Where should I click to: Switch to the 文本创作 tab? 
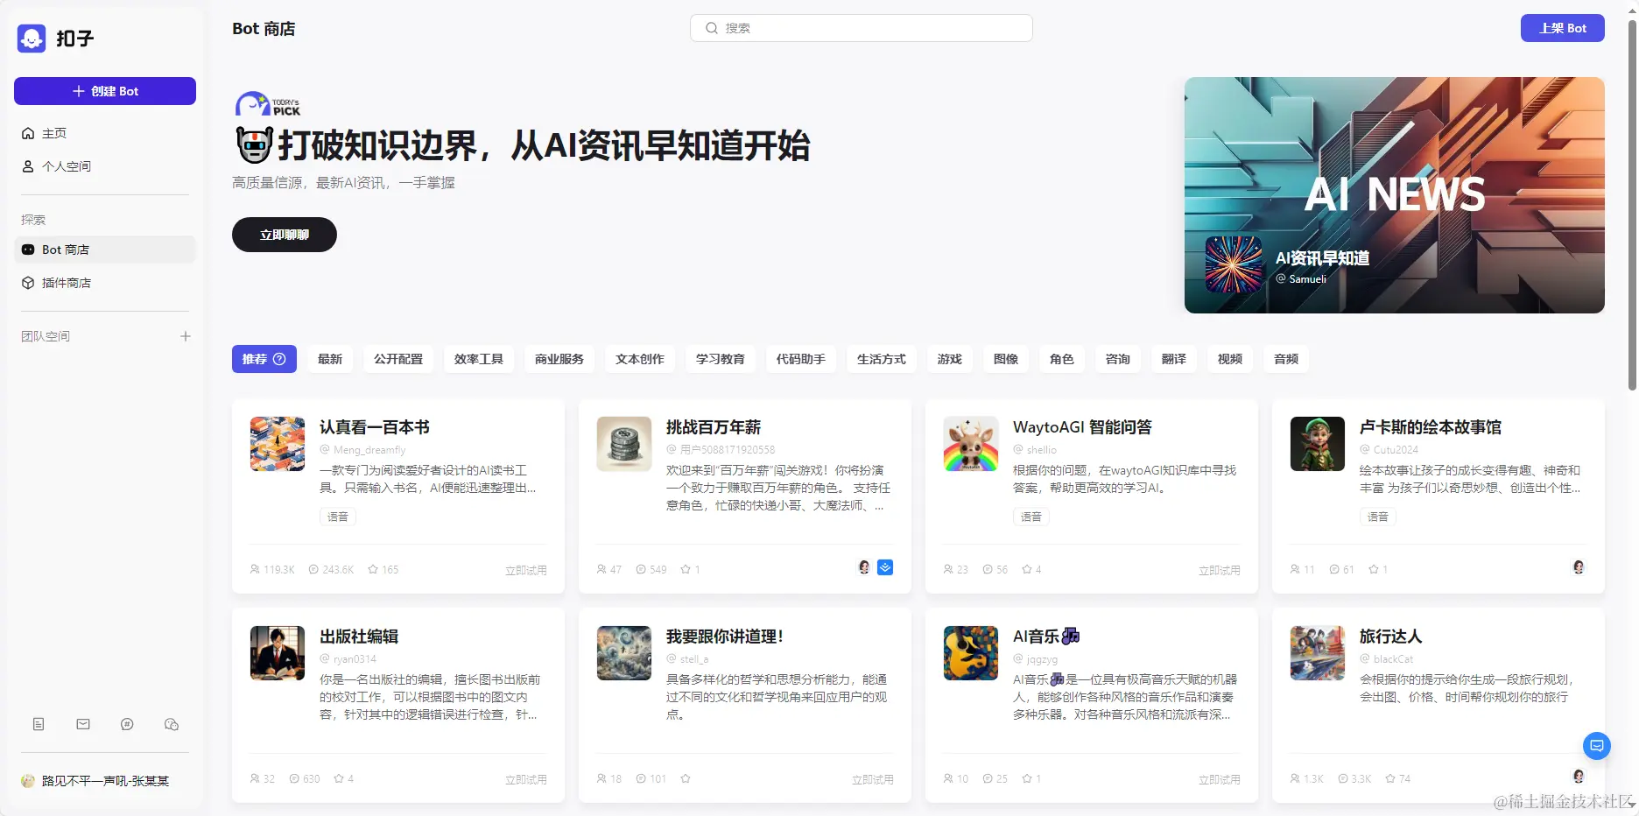click(640, 359)
